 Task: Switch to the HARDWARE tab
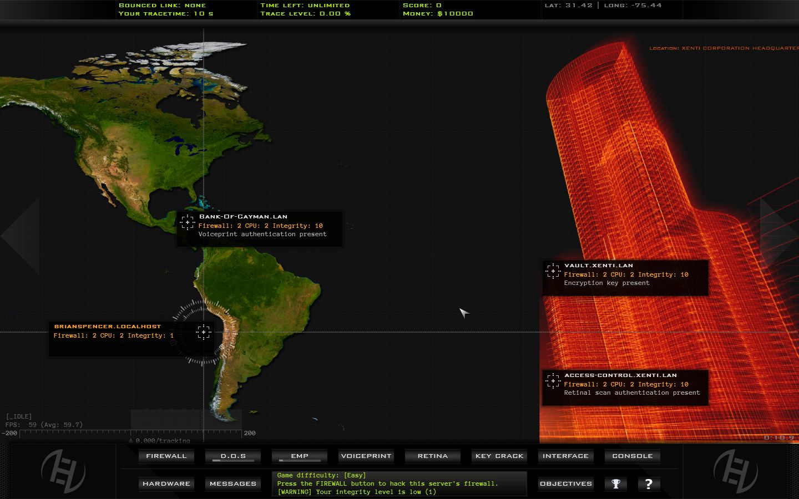pyautogui.click(x=166, y=483)
